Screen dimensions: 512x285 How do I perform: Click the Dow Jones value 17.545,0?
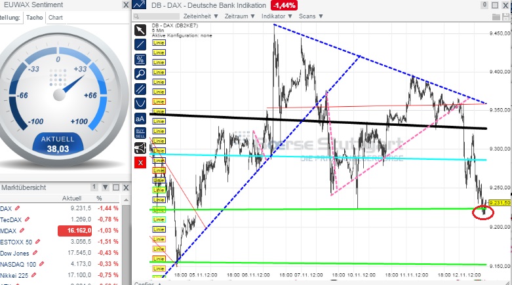pyautogui.click(x=79, y=253)
